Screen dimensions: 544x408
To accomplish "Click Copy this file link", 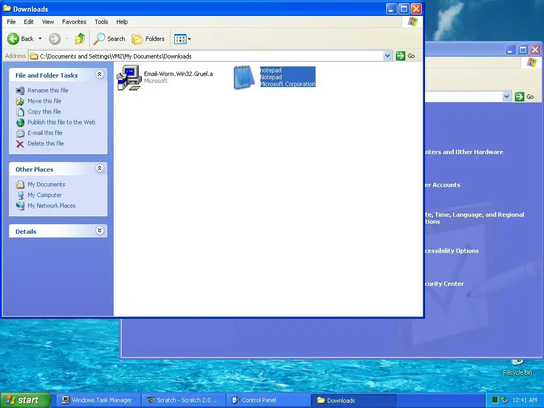I will [x=44, y=112].
